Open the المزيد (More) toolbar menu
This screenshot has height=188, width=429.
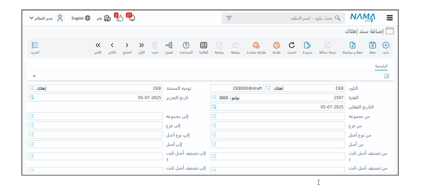35,45
